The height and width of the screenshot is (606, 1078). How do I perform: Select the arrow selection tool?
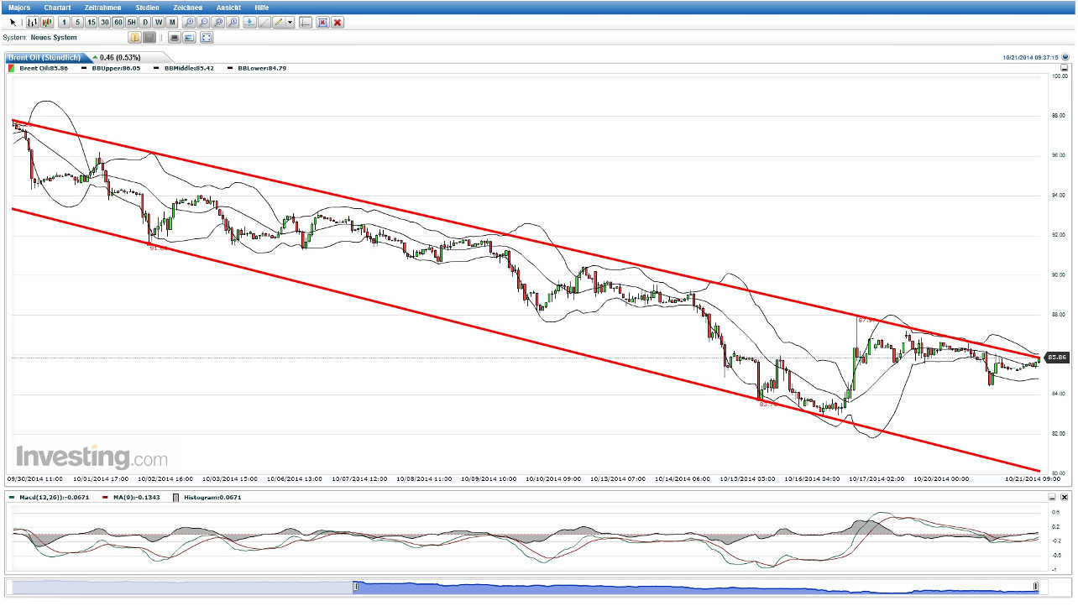point(12,22)
